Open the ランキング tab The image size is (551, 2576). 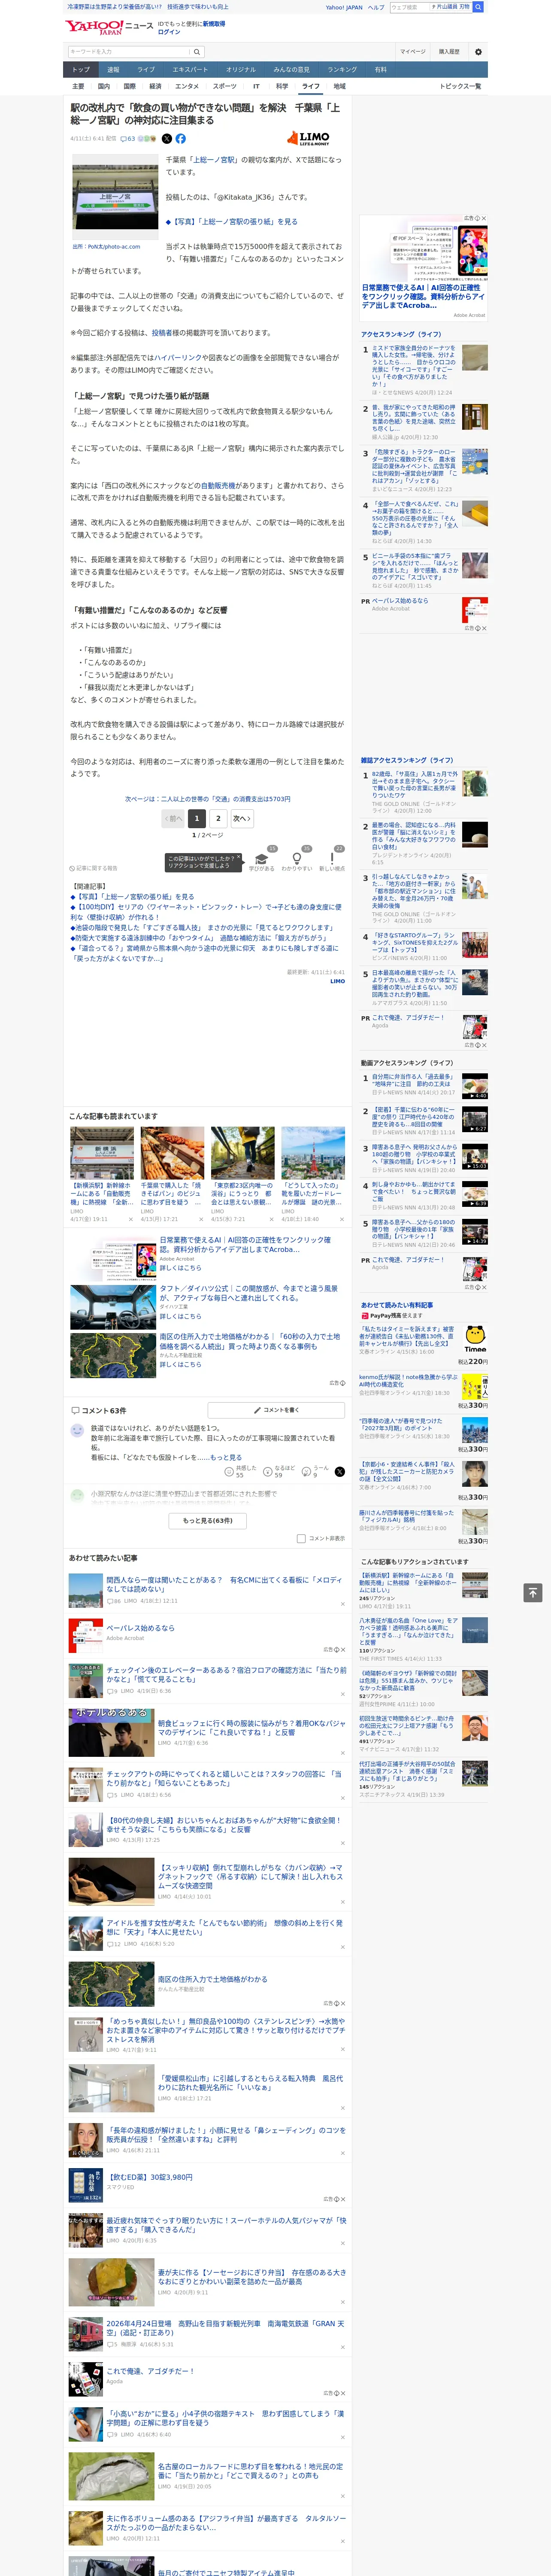pos(342,70)
